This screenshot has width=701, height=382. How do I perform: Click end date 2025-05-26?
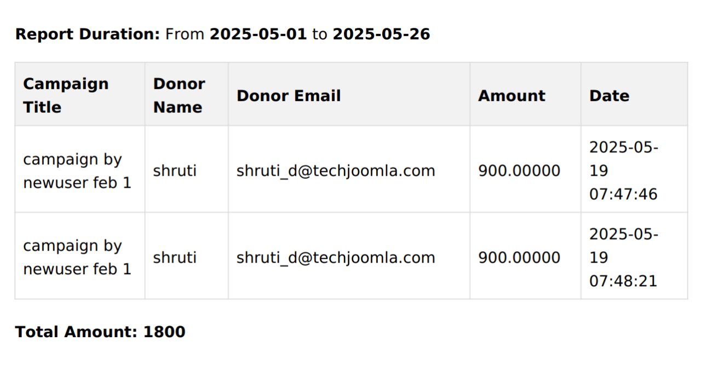pyautogui.click(x=381, y=34)
